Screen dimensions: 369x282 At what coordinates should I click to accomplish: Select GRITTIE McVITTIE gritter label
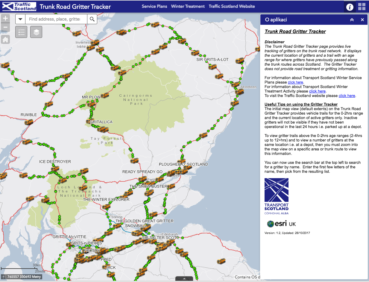point(70,237)
